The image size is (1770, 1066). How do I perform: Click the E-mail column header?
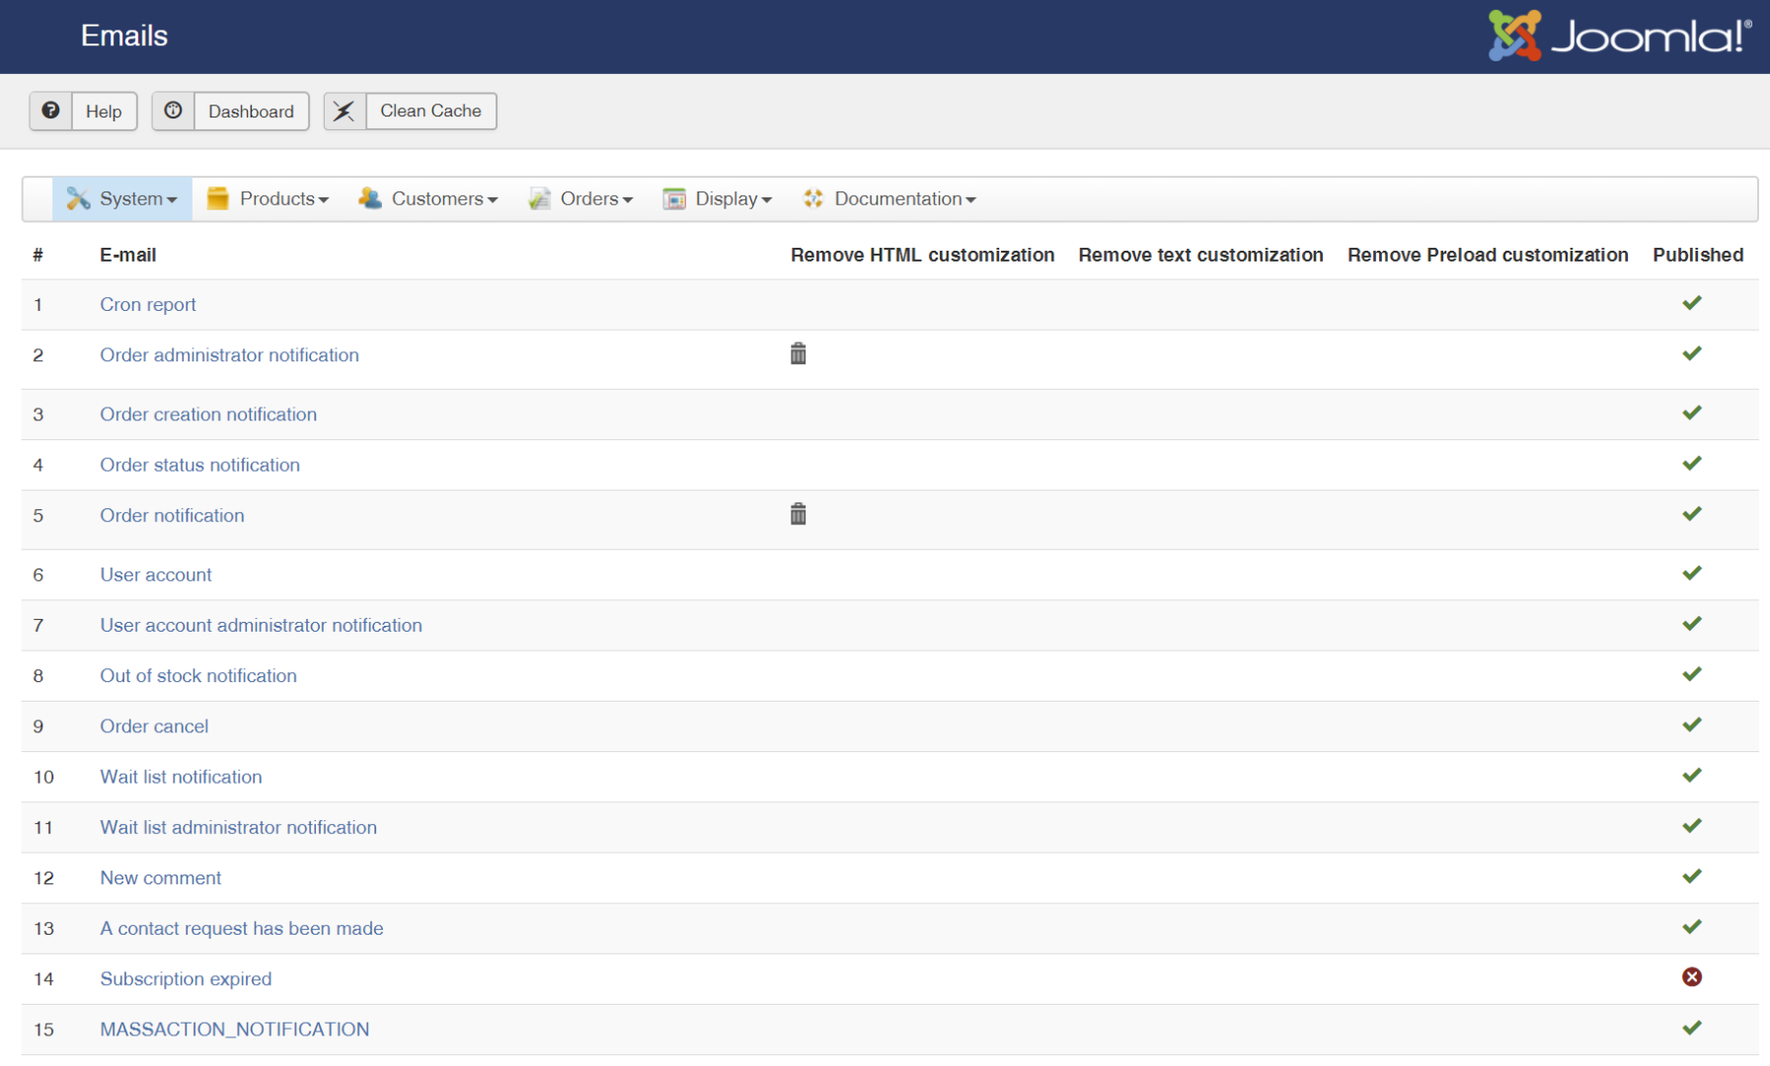tap(128, 255)
